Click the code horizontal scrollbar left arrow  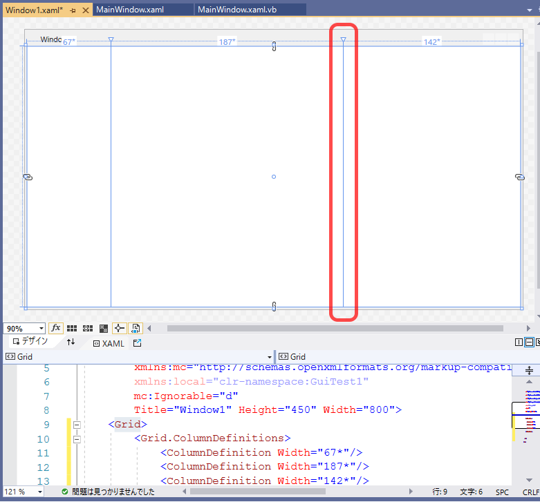(x=184, y=492)
